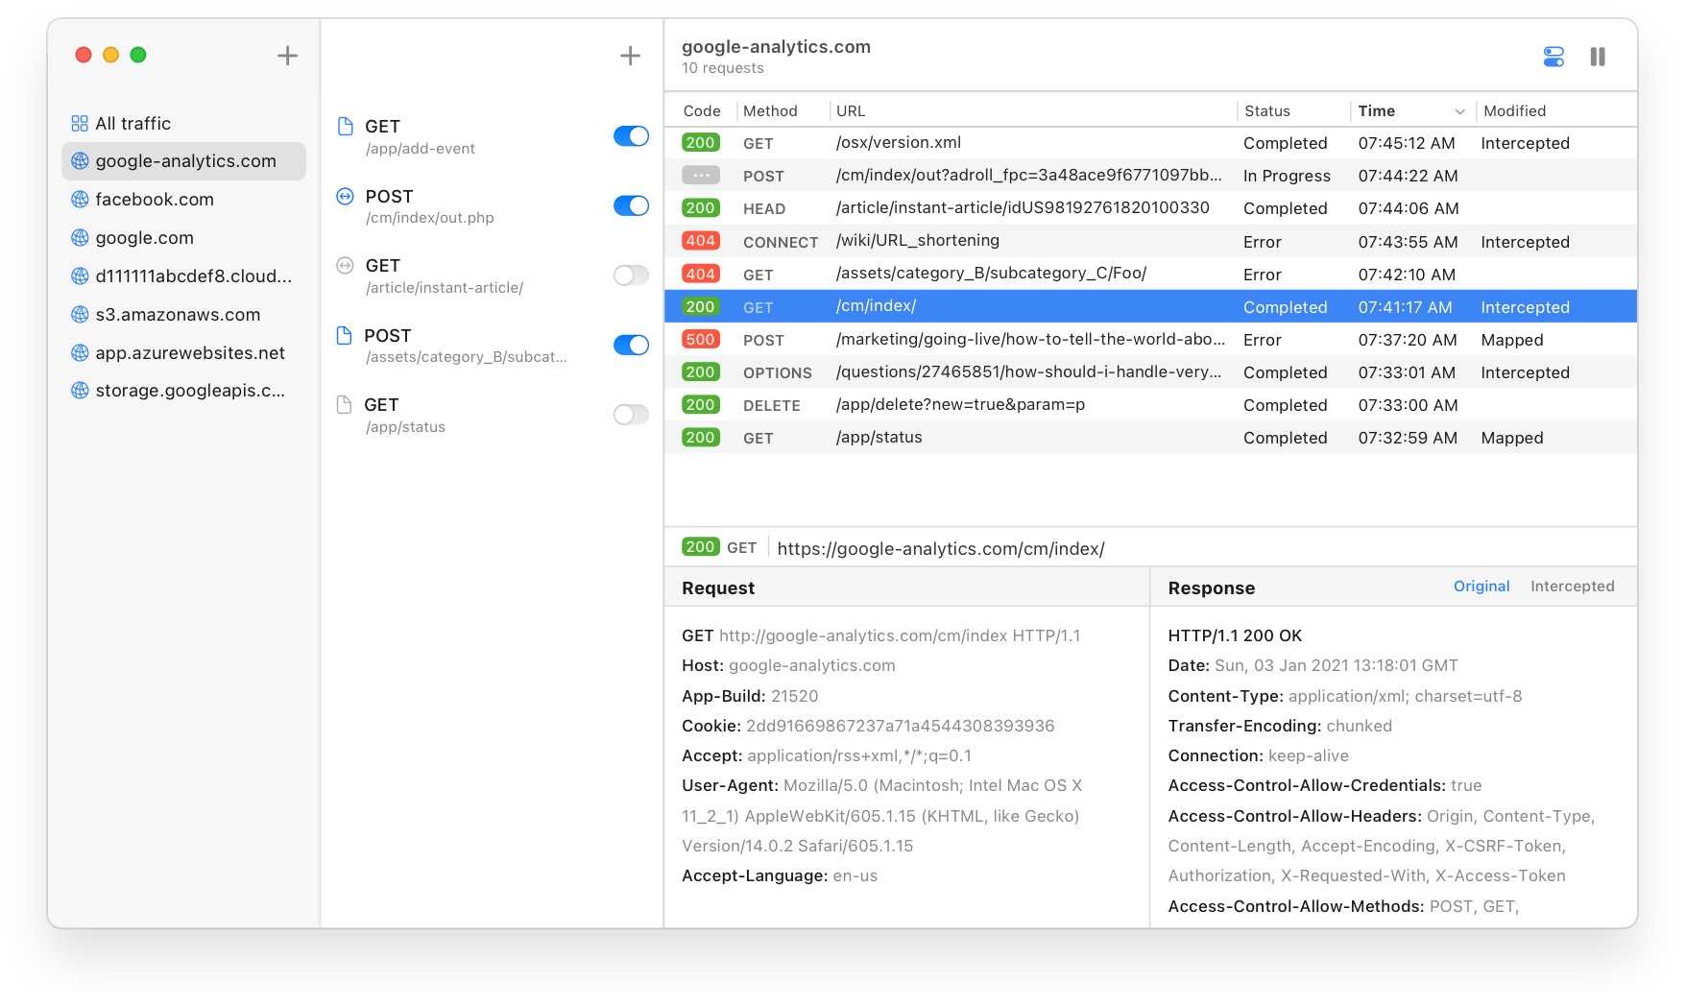Click the globe icon beside facebook.com
This screenshot has width=1686, height=1006.
tap(80, 200)
